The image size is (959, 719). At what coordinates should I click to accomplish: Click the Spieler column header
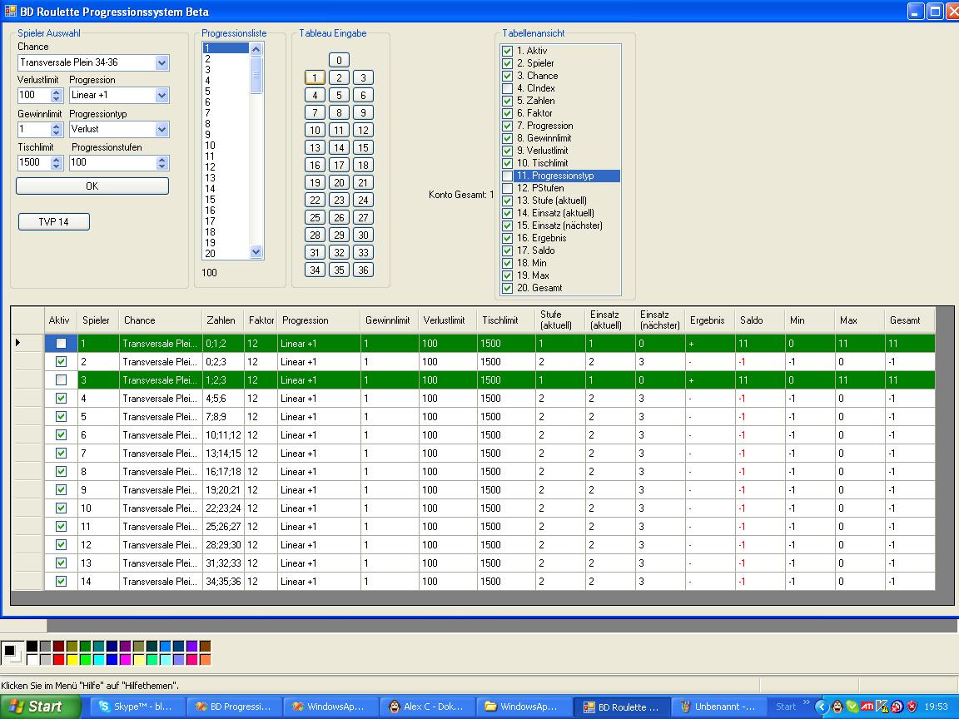tap(98, 320)
